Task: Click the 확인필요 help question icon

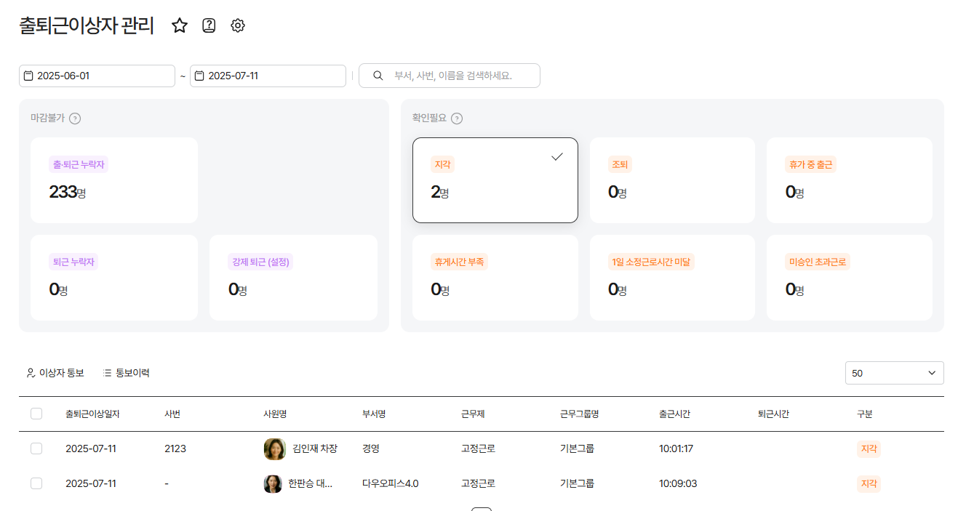Action: point(457,118)
